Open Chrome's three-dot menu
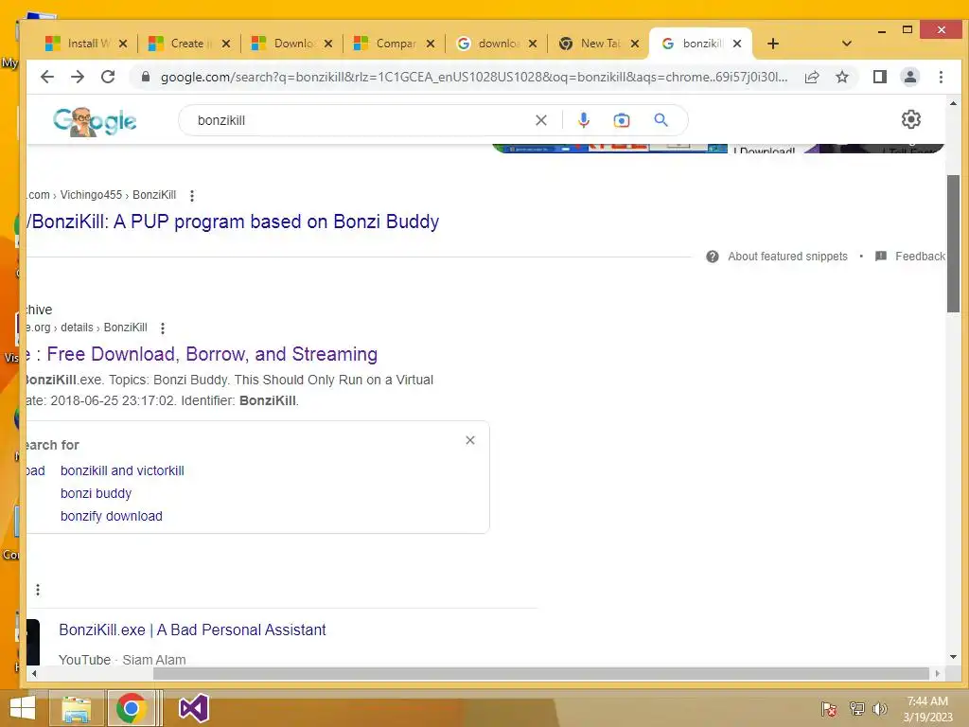This screenshot has width=969, height=727. (x=941, y=77)
